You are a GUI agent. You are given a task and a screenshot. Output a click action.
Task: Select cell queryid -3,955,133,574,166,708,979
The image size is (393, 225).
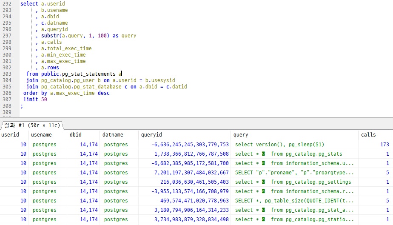tap(185, 191)
